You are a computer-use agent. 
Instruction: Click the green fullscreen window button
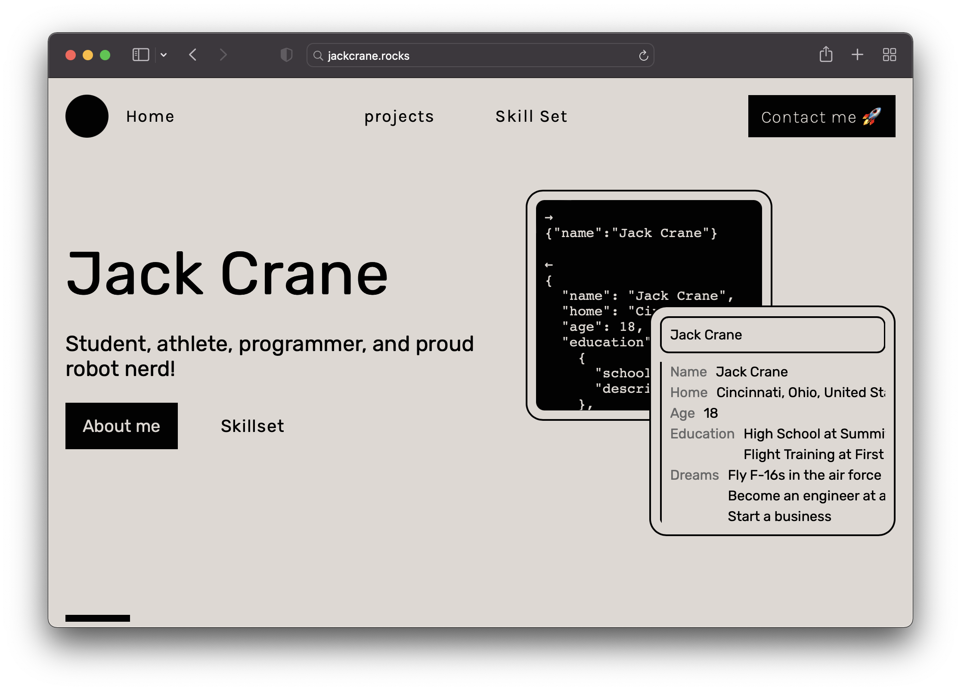click(105, 55)
